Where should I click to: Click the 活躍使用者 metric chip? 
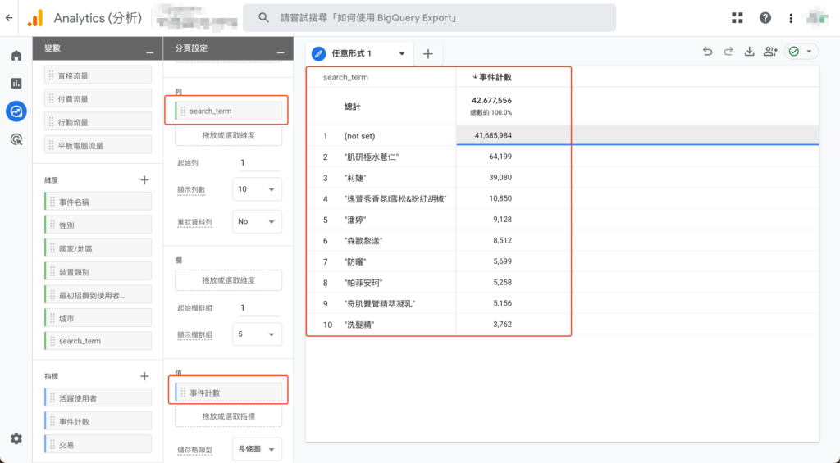tap(98, 398)
